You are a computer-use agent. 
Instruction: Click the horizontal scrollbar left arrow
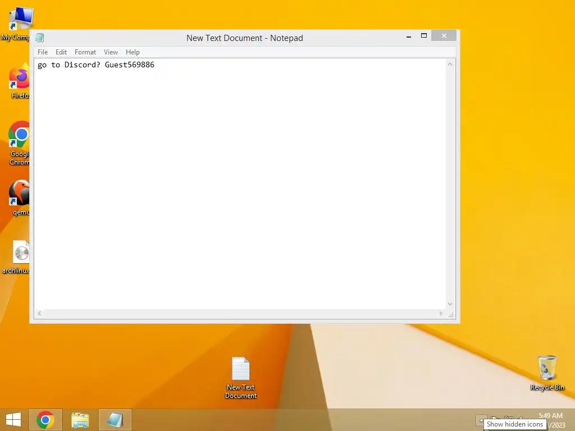40,313
